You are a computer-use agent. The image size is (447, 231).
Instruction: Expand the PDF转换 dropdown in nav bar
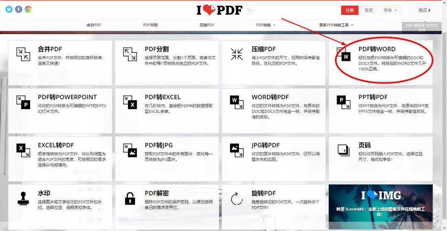click(266, 25)
